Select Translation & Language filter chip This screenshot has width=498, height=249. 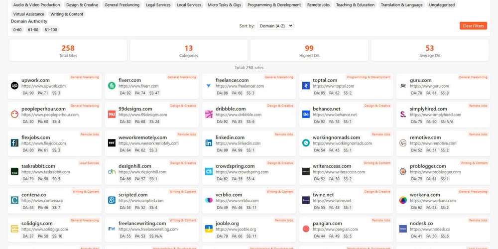point(402,5)
